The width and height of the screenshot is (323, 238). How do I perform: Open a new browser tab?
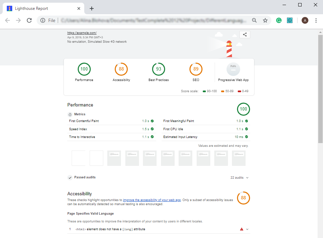(92, 8)
